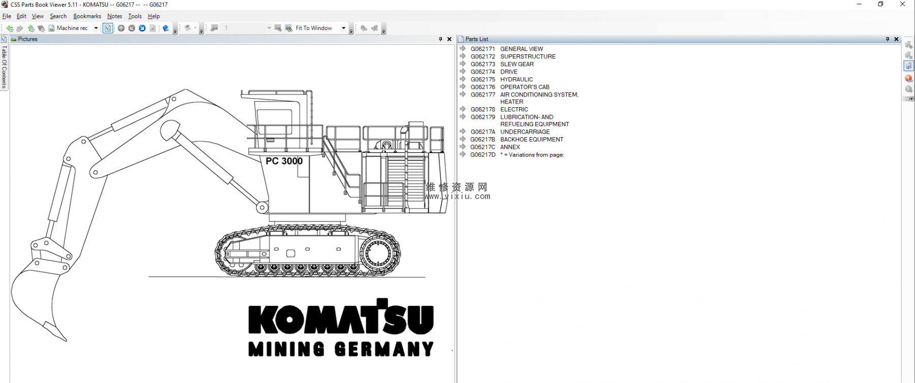Open the Tools menu

[135, 16]
